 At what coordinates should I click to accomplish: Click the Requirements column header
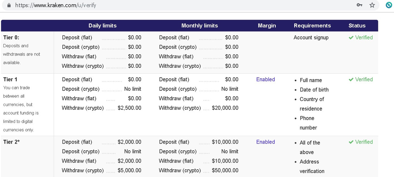point(312,26)
